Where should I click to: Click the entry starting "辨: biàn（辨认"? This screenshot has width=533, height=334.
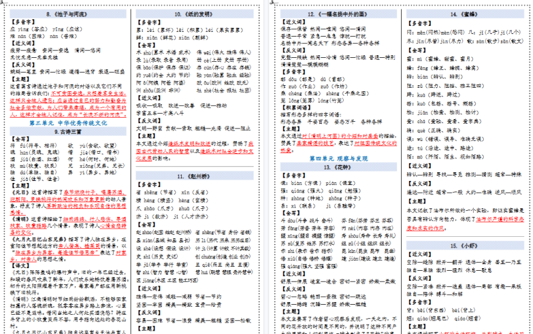pyautogui.click(x=435, y=77)
